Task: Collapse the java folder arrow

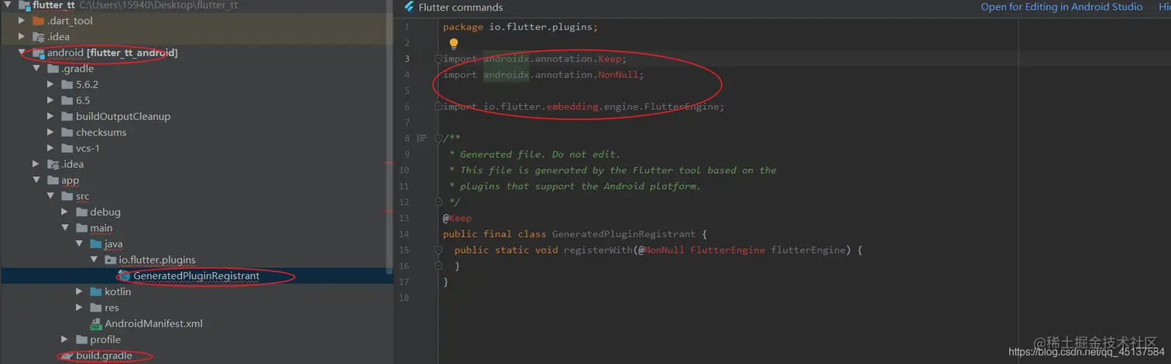Action: pos(79,243)
